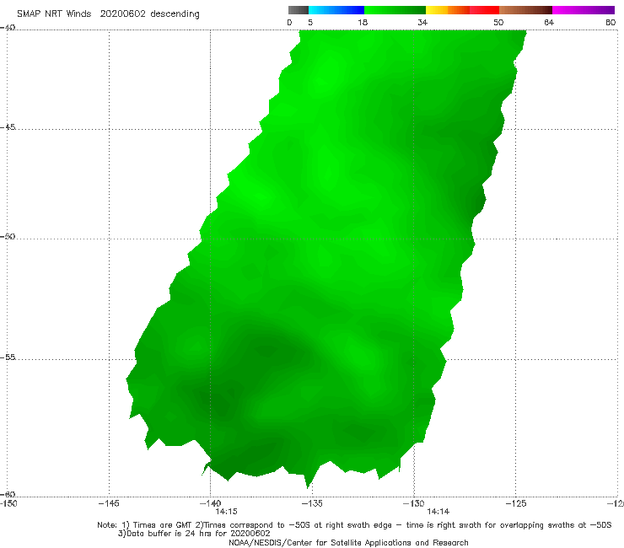Screen dimensions: 624x548
Task: Click the latitude label '-55'
Action: point(8,357)
